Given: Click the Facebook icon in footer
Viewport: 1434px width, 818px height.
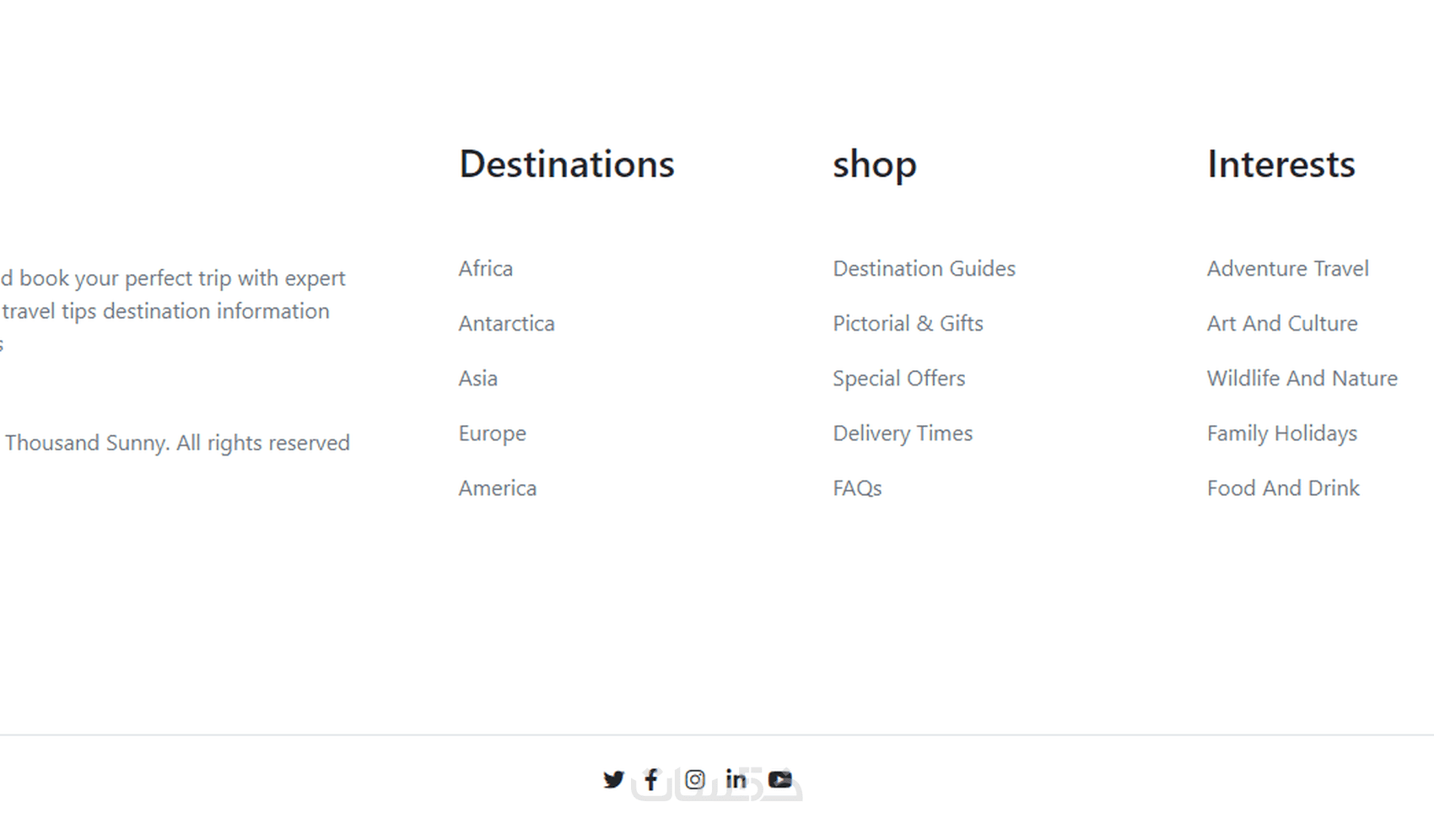Looking at the screenshot, I should (651, 779).
